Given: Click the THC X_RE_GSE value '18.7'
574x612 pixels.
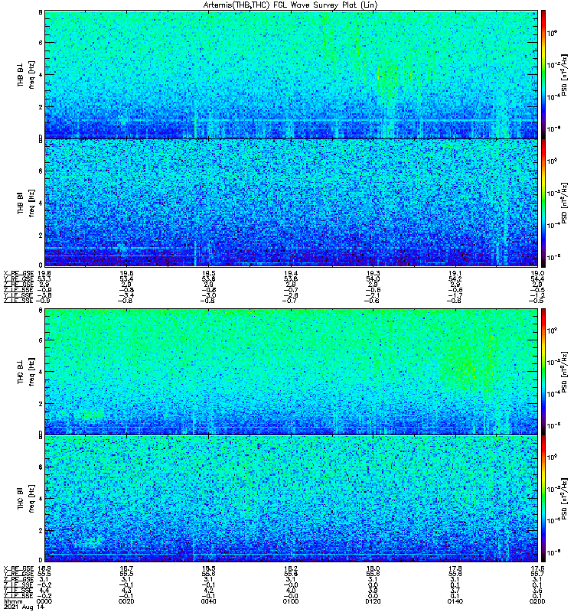Looking at the screenshot, I should click(126, 568).
